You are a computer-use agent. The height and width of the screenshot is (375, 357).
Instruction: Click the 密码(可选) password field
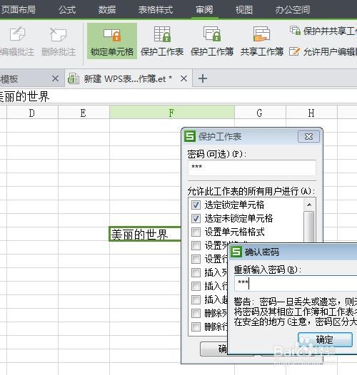(x=252, y=168)
